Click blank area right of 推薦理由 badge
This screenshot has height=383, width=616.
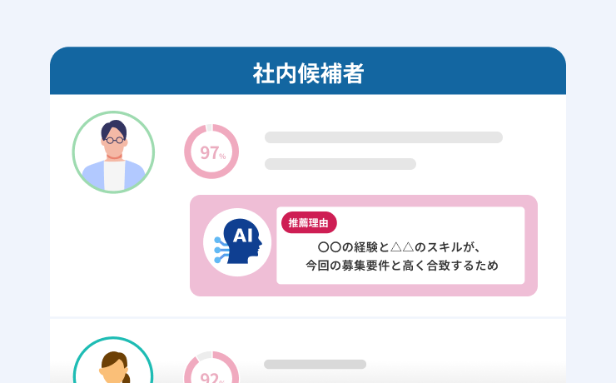(433, 221)
